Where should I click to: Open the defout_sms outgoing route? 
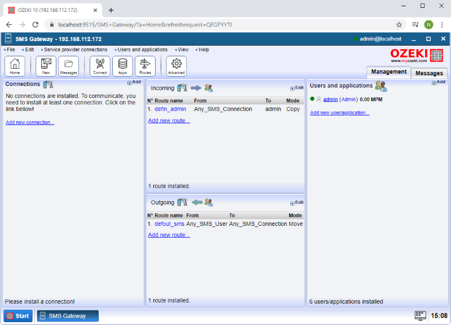click(x=170, y=224)
